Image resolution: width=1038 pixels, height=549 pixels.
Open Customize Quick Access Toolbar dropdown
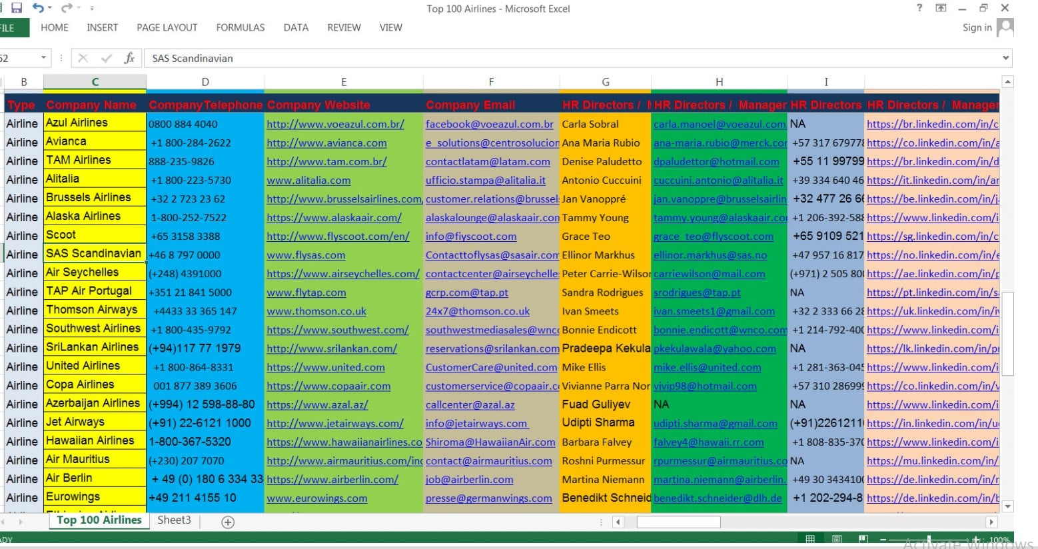(92, 8)
